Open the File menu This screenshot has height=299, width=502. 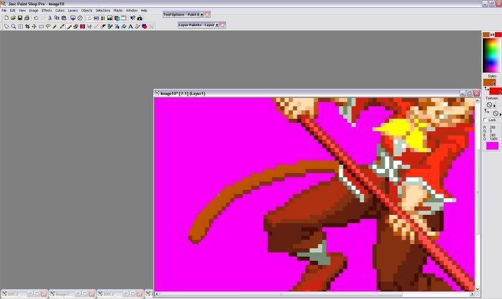(x=4, y=11)
